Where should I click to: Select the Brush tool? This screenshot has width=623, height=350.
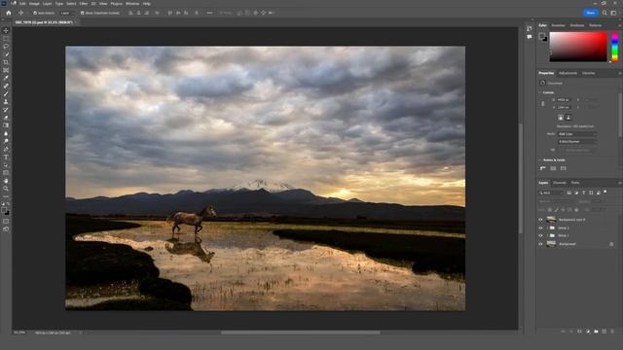tap(6, 93)
